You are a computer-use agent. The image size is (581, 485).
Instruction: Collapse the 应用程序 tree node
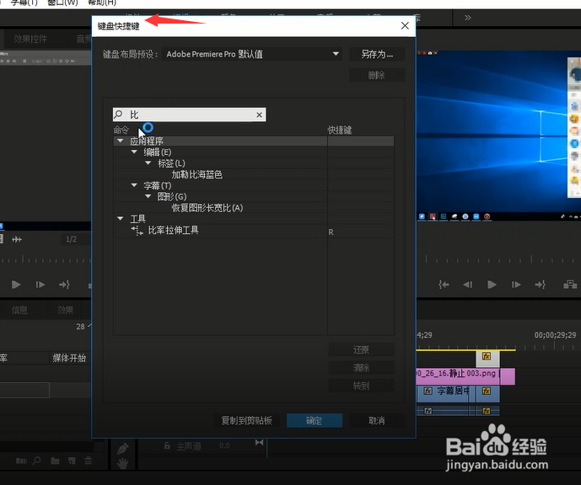(120, 141)
